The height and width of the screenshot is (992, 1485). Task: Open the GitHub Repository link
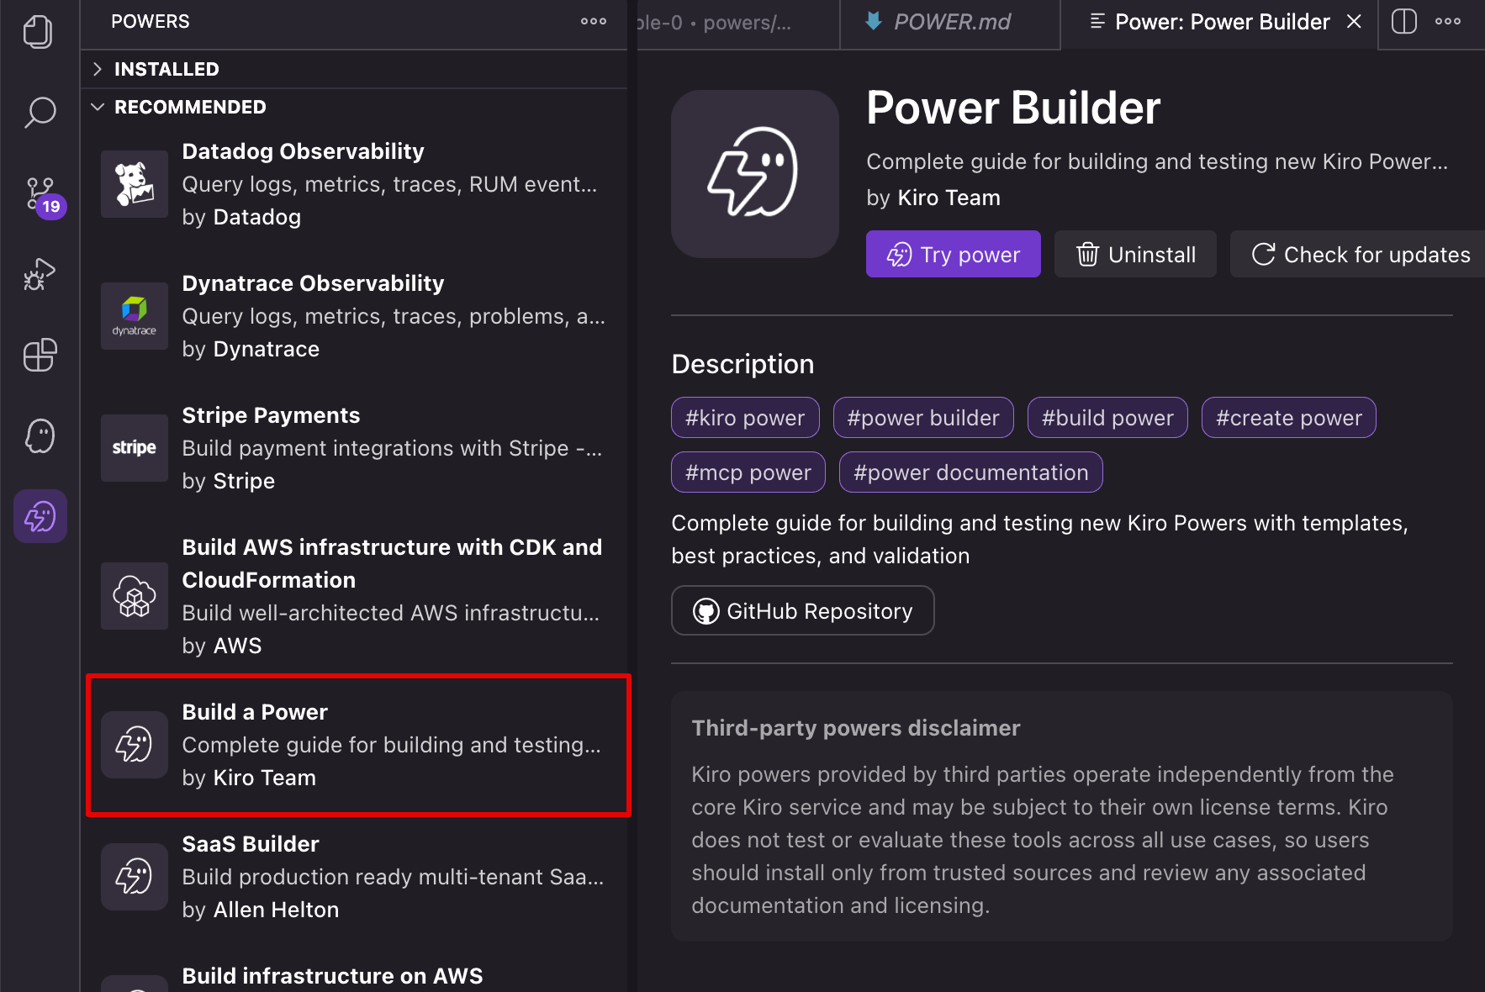point(803,610)
